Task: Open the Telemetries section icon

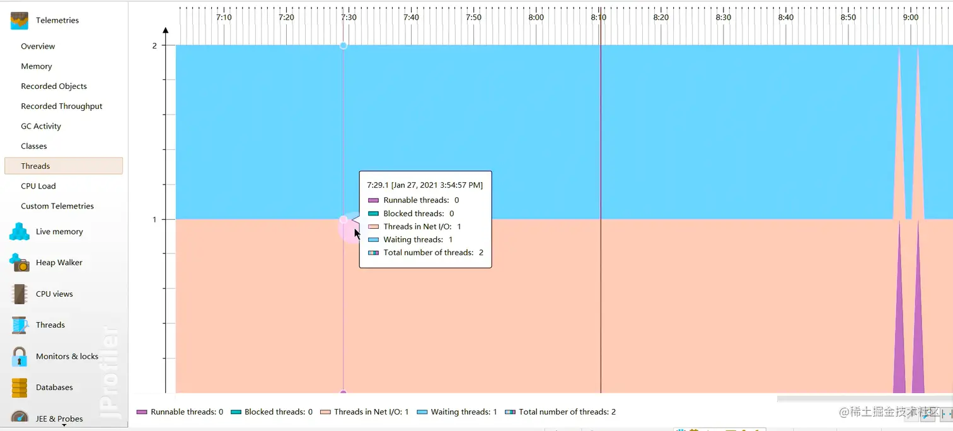Action: [20, 20]
